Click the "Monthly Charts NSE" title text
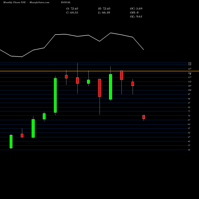This screenshot has height=199, width=199. 14,2
